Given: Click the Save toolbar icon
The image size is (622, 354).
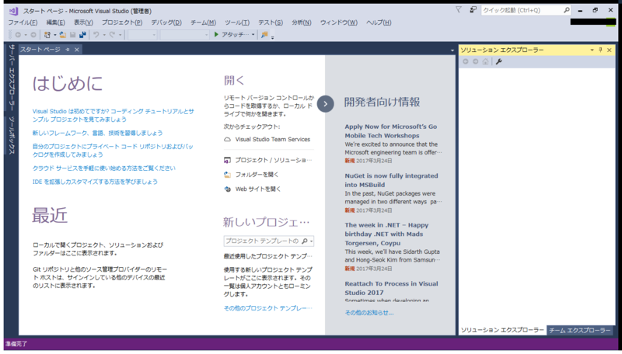Looking at the screenshot, I should tap(72, 35).
